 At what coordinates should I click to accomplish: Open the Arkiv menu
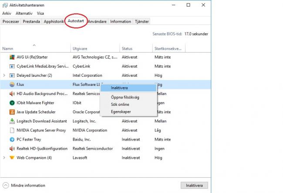[x=7, y=13]
